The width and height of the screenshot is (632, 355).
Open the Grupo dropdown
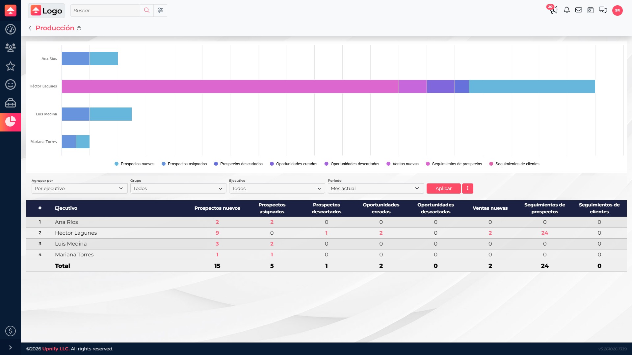(178, 188)
